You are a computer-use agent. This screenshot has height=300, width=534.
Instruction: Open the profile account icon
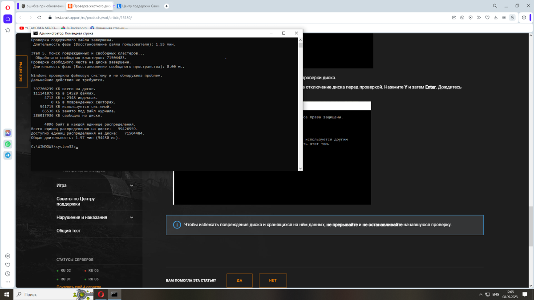512,17
